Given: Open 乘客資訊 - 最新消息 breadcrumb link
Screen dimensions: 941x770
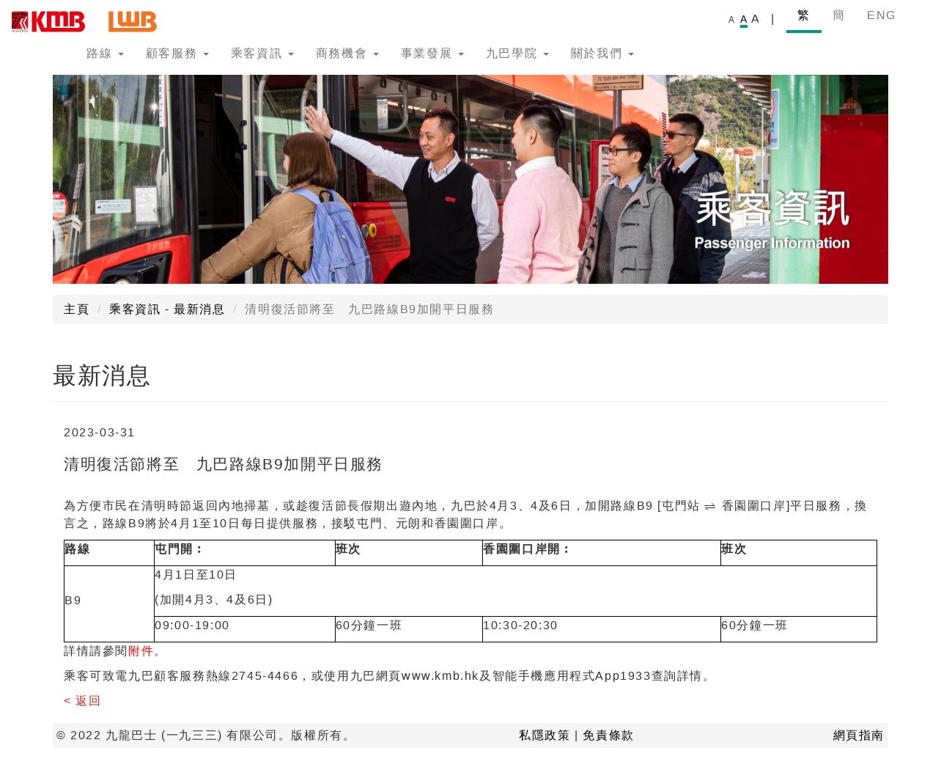Looking at the screenshot, I should (x=167, y=309).
